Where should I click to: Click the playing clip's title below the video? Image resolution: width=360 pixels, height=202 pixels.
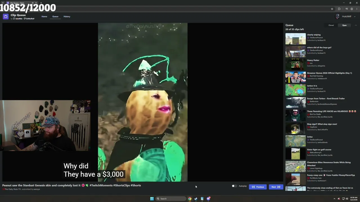point(72,185)
